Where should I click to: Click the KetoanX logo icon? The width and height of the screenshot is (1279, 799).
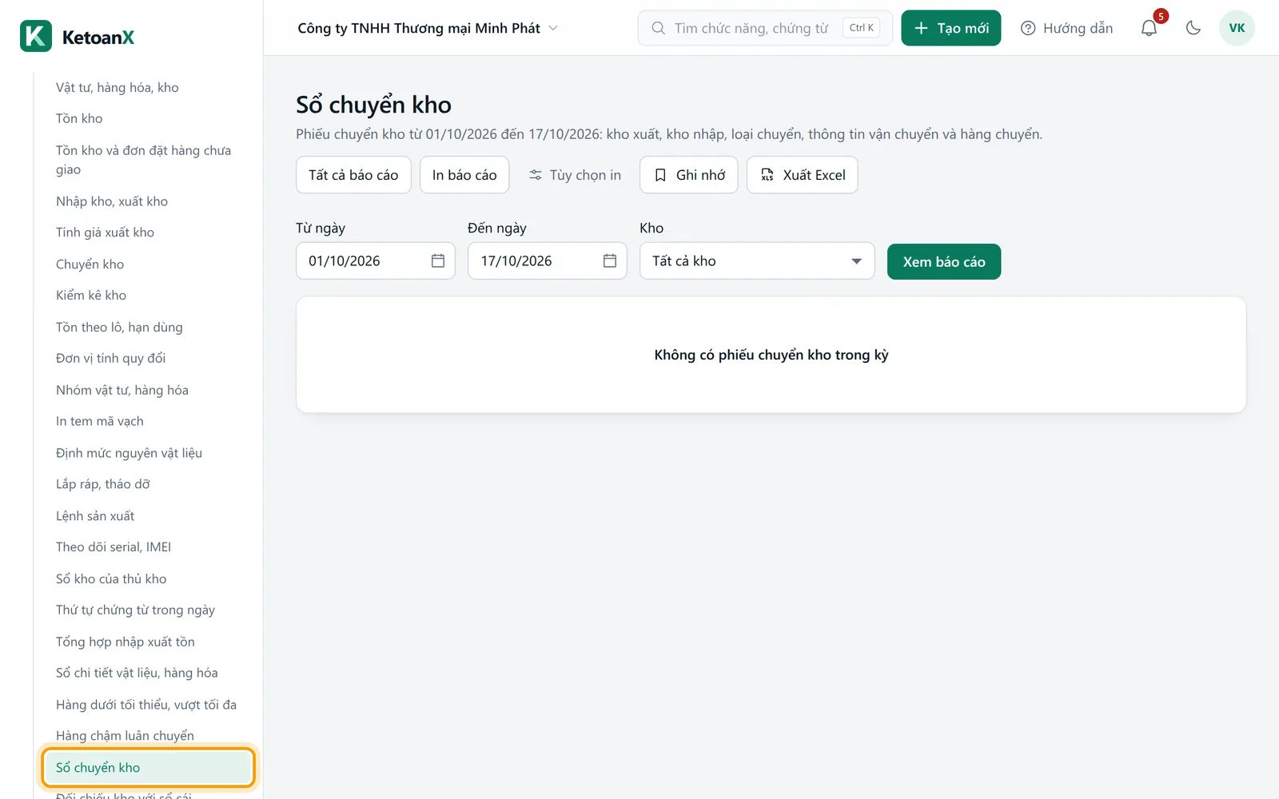(x=36, y=36)
